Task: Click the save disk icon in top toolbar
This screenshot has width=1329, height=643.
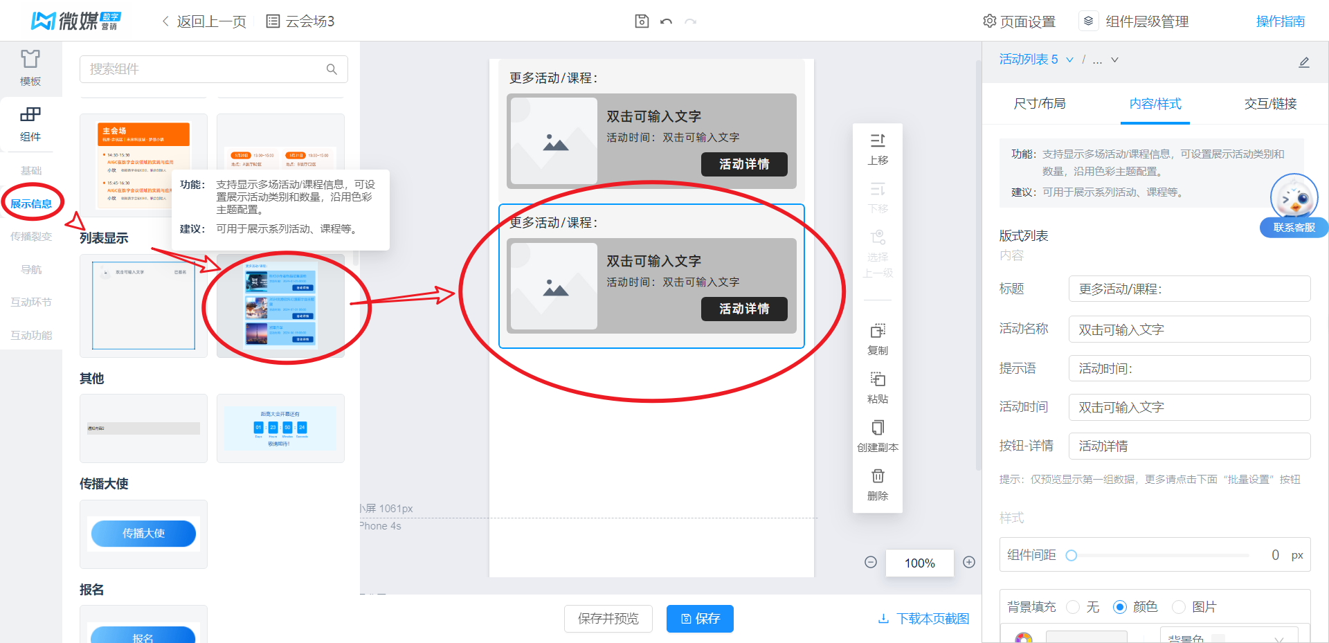Action: pyautogui.click(x=642, y=21)
